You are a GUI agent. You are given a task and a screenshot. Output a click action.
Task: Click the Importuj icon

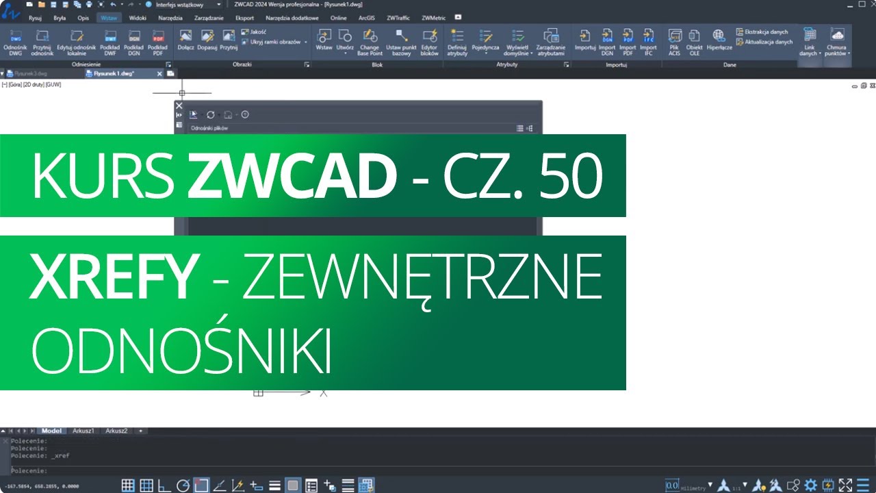[585, 40]
